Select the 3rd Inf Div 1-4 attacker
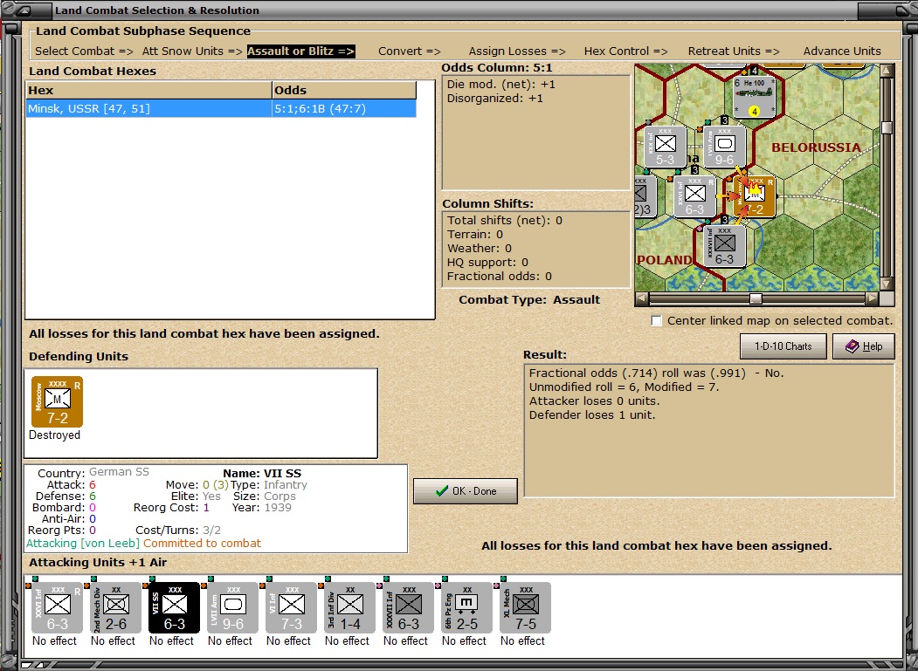 (349, 608)
